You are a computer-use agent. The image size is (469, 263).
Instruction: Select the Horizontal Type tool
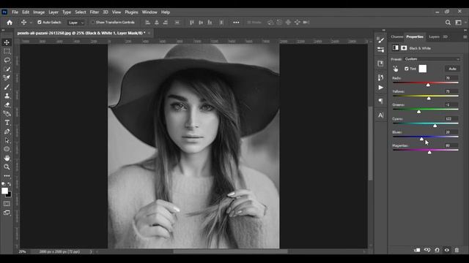point(7,123)
